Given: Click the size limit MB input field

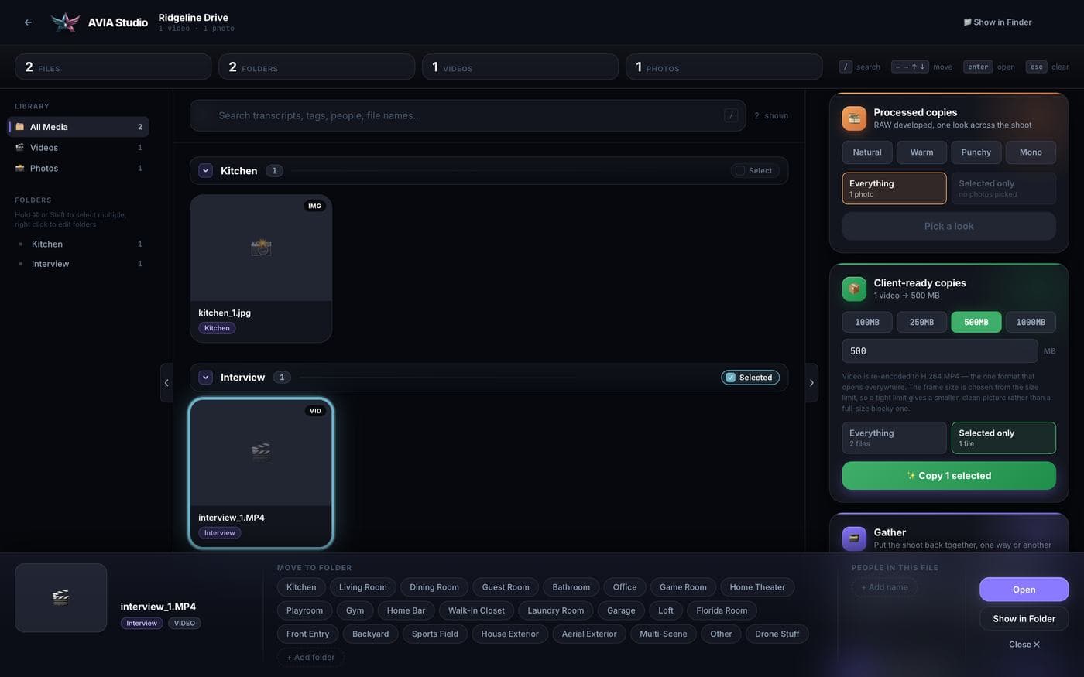Looking at the screenshot, I should [x=940, y=351].
